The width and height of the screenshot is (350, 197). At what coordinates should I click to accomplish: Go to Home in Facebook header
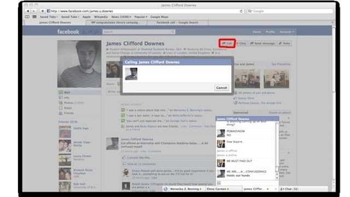coord(256,32)
